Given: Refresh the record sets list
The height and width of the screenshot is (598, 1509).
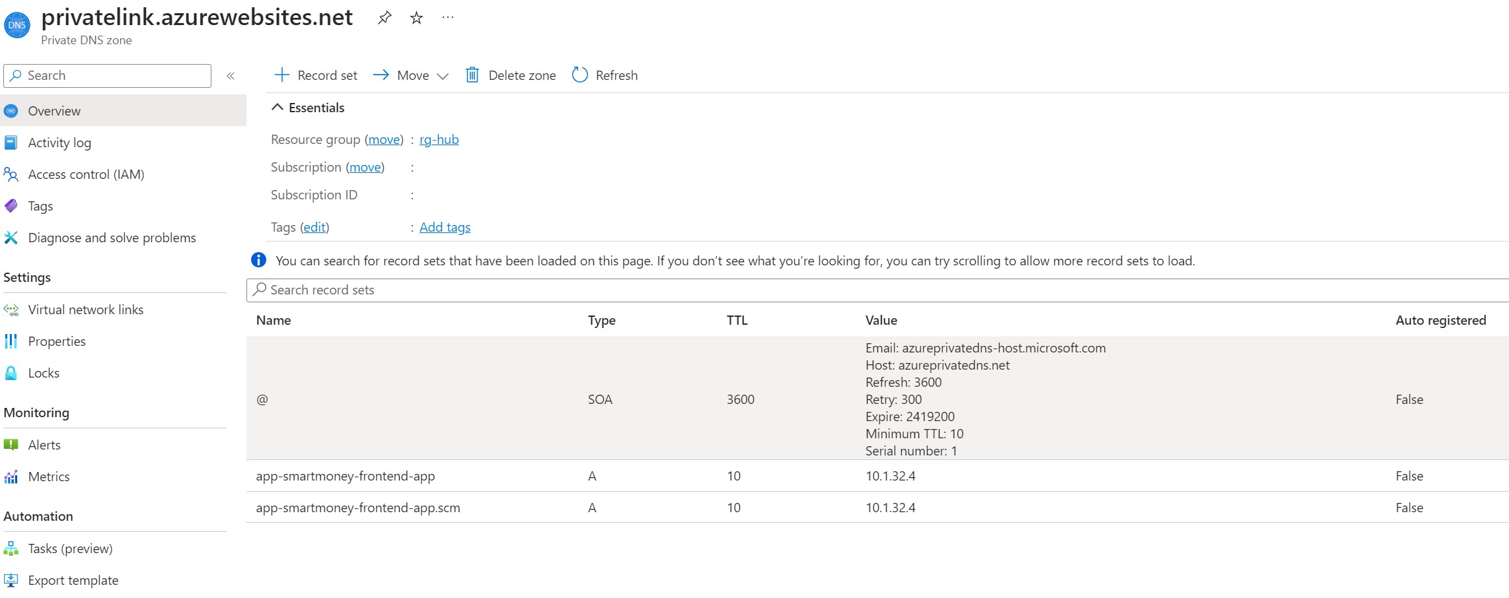Looking at the screenshot, I should 605,75.
